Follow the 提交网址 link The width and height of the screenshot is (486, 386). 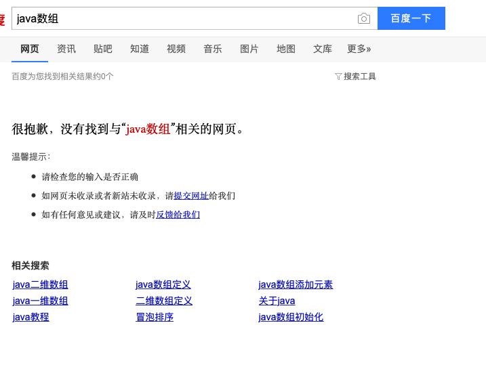(191, 196)
